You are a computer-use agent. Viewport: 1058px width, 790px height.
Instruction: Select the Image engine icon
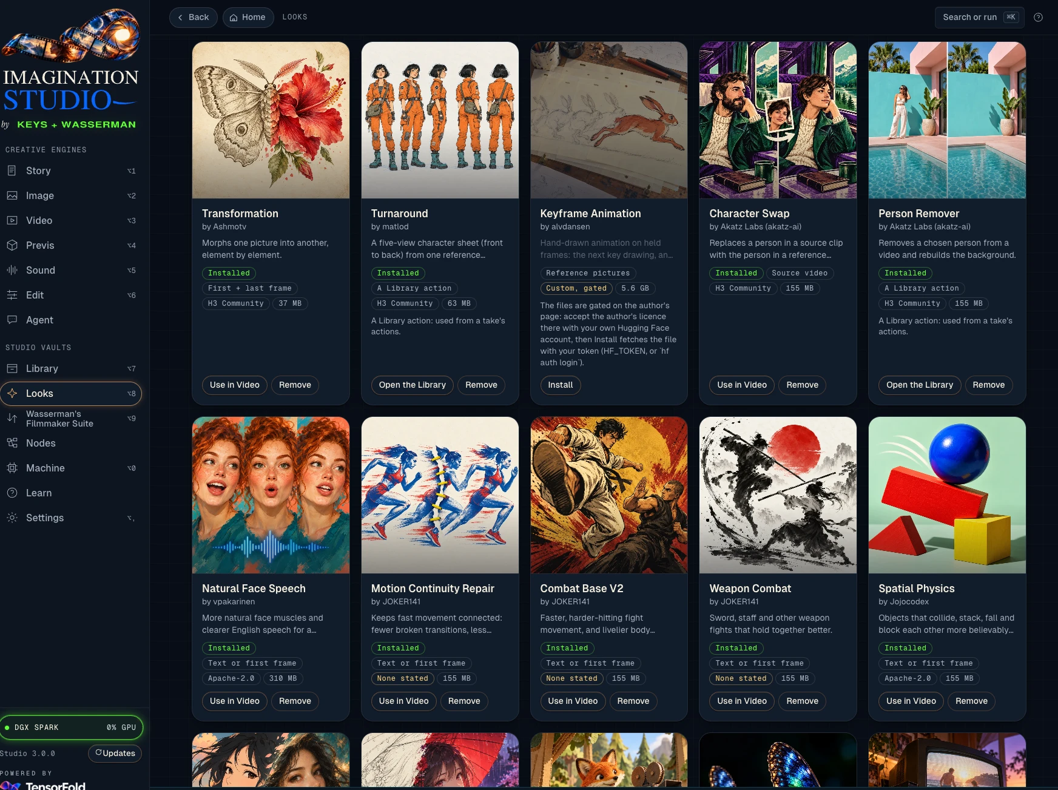(x=12, y=195)
